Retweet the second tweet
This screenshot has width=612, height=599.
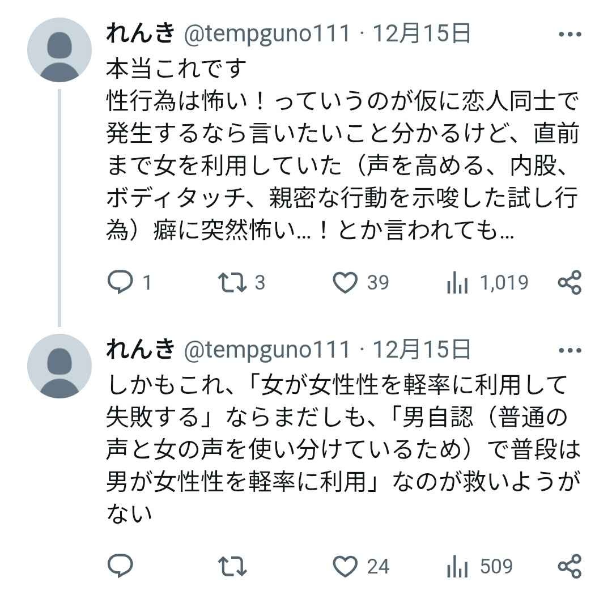[x=233, y=566]
